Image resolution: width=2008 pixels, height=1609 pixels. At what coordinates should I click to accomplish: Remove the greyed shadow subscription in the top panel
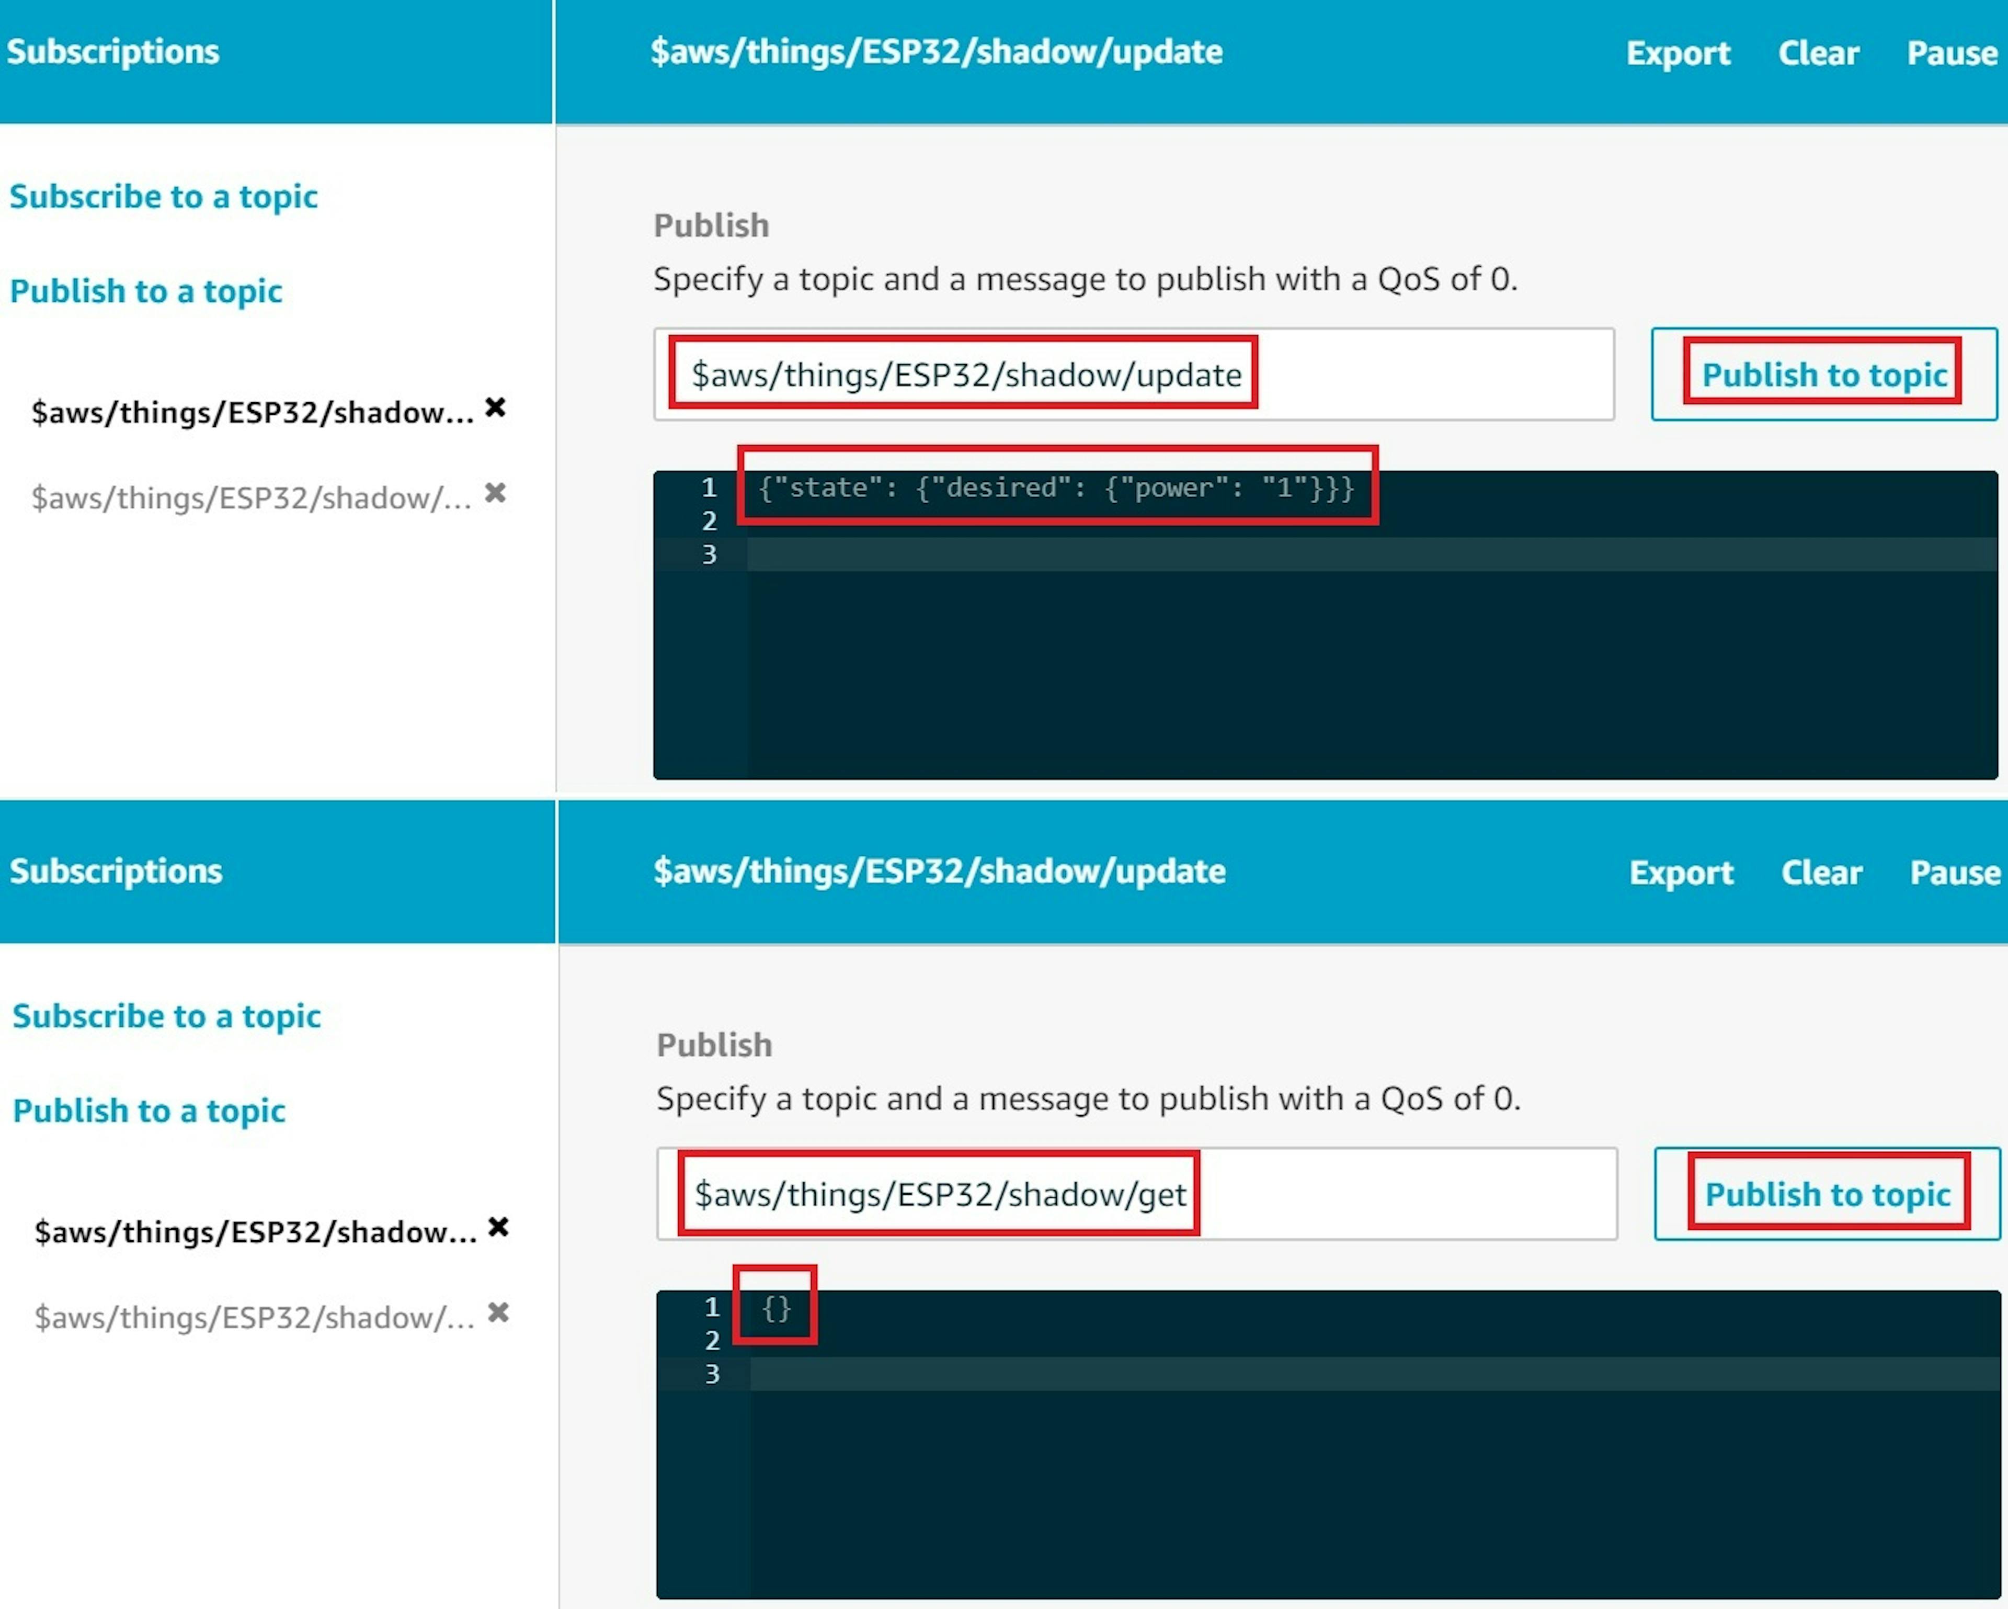pos(496,493)
